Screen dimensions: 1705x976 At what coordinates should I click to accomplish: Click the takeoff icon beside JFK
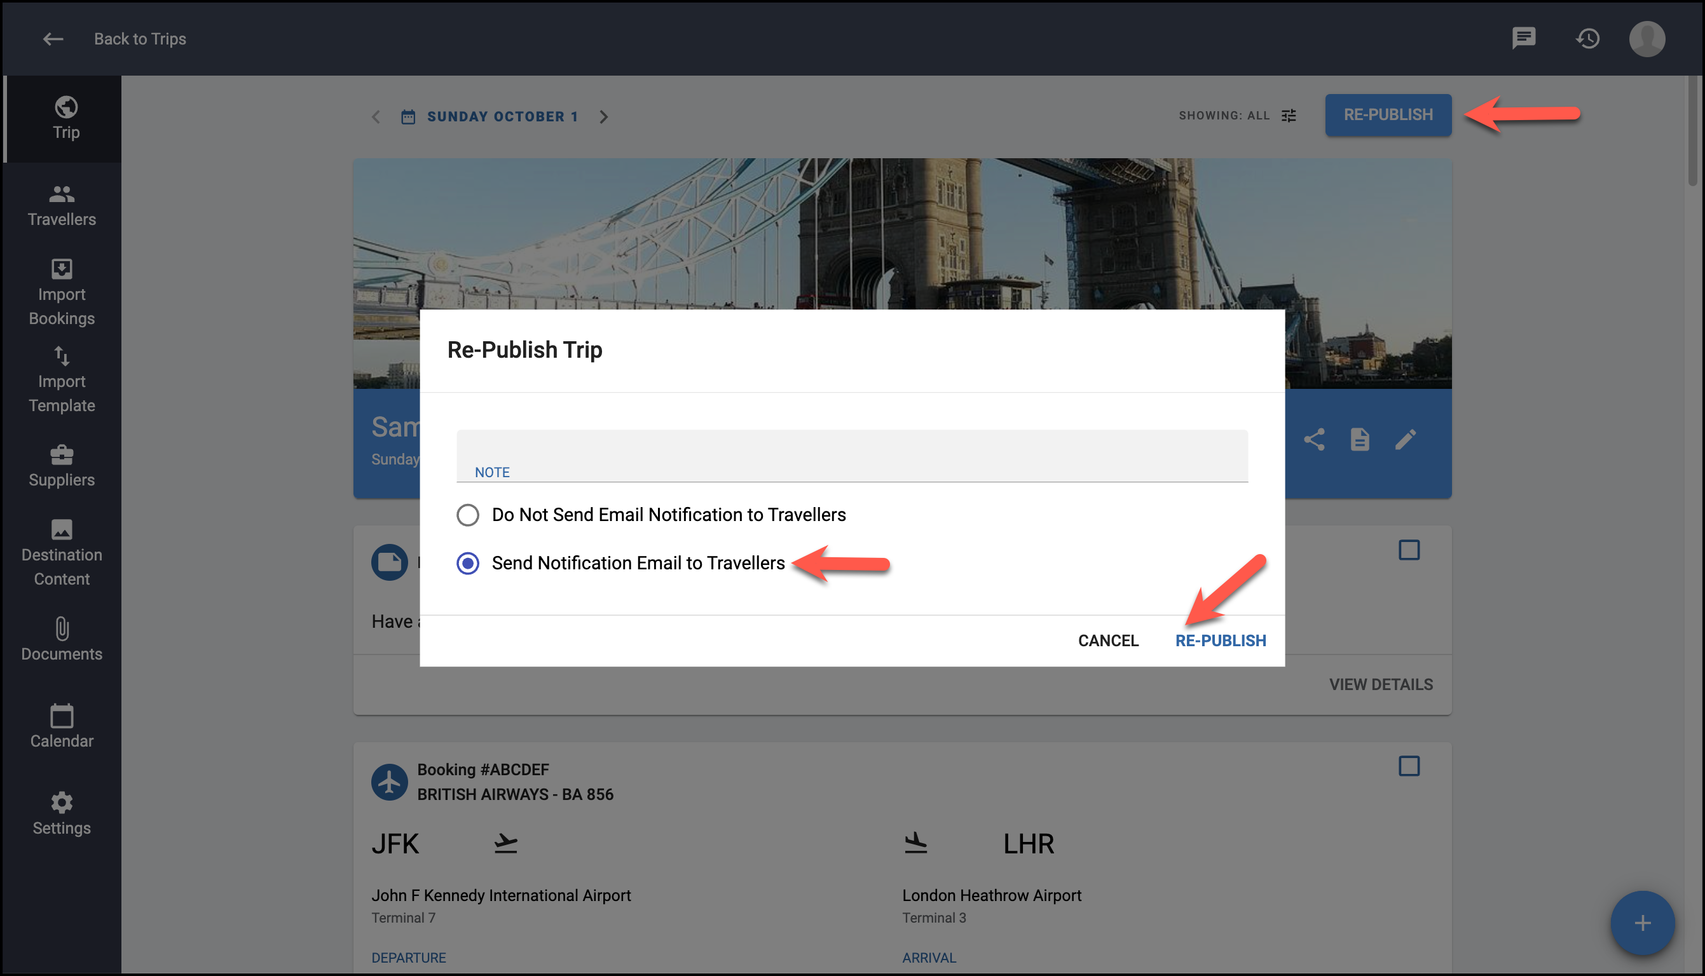pyautogui.click(x=505, y=843)
